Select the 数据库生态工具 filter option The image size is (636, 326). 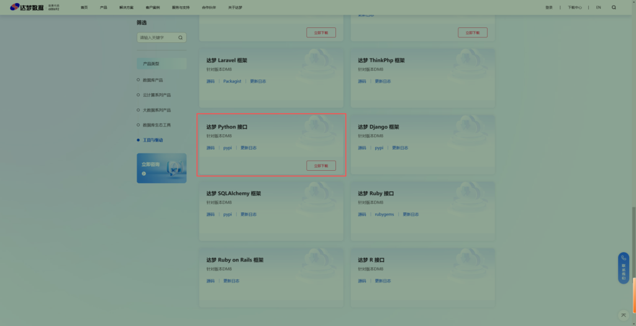click(156, 125)
